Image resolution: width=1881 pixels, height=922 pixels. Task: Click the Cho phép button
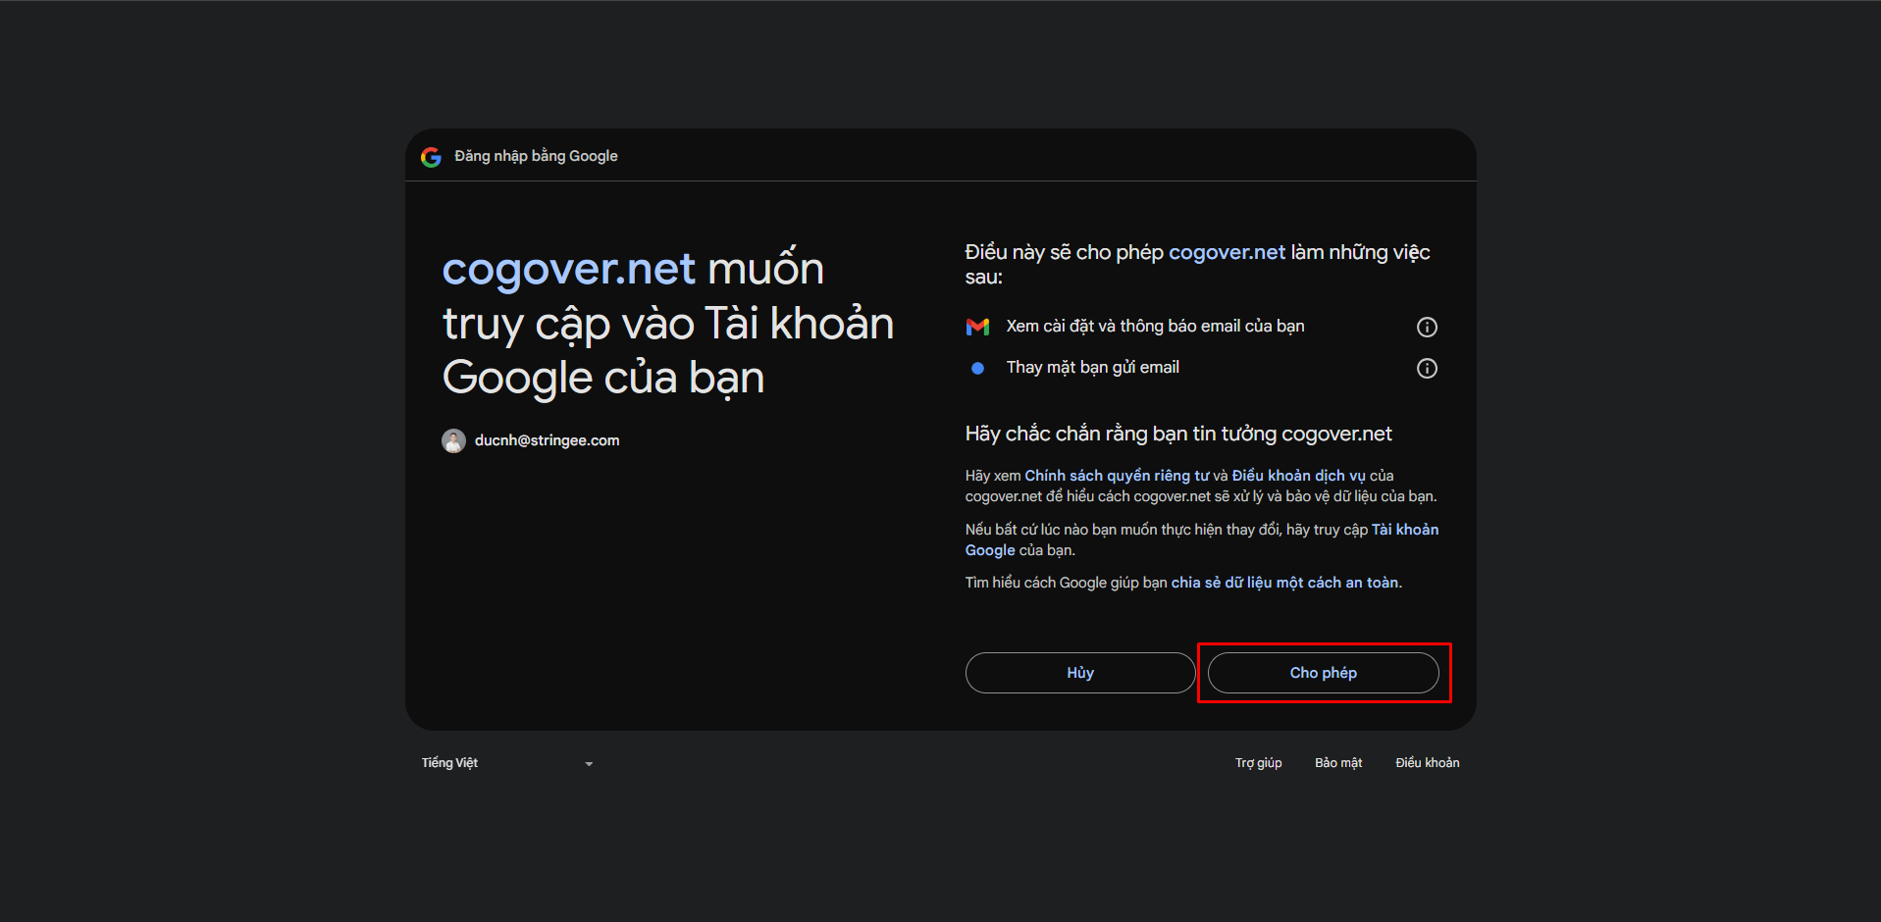(1323, 673)
